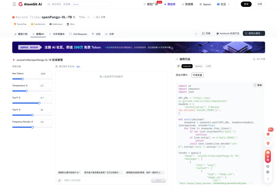Click the Frequency Penalty slider handle
Viewport: 277px width, 189px height.
[x=32, y=127]
